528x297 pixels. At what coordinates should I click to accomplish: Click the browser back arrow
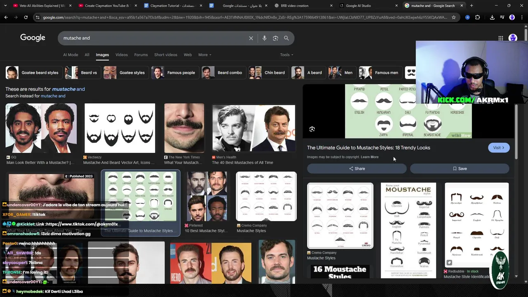point(6,17)
